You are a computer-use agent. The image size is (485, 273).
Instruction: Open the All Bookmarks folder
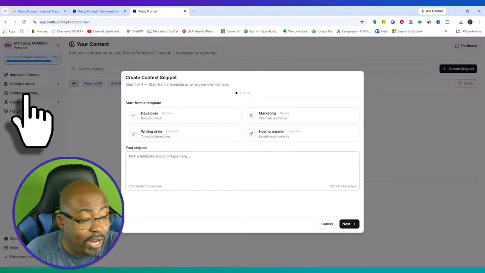click(469, 31)
